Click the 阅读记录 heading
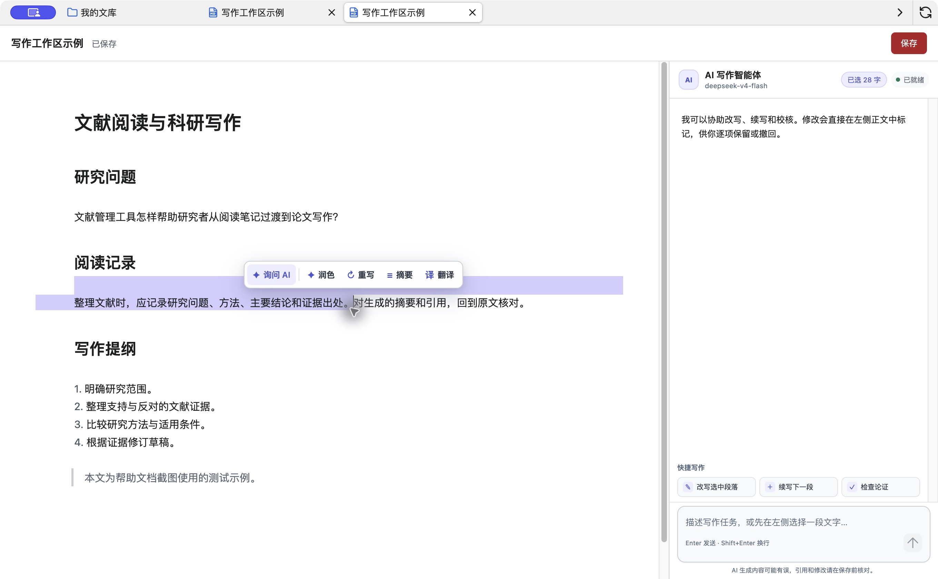 (105, 263)
